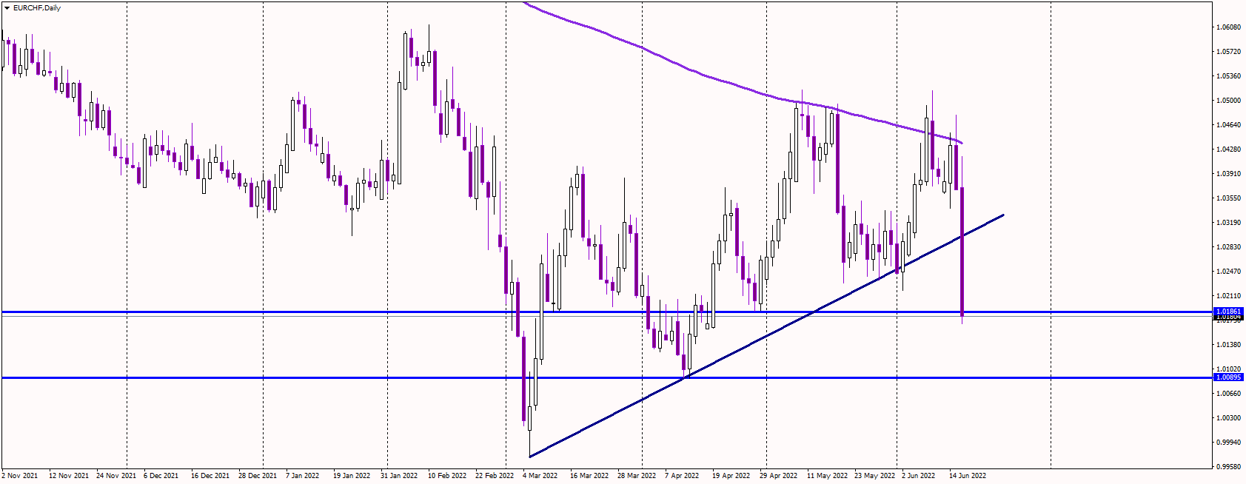Viewport: 1246px width, 484px height.
Task: Click price label 1.06080 on the scale
Action: 1228,27
